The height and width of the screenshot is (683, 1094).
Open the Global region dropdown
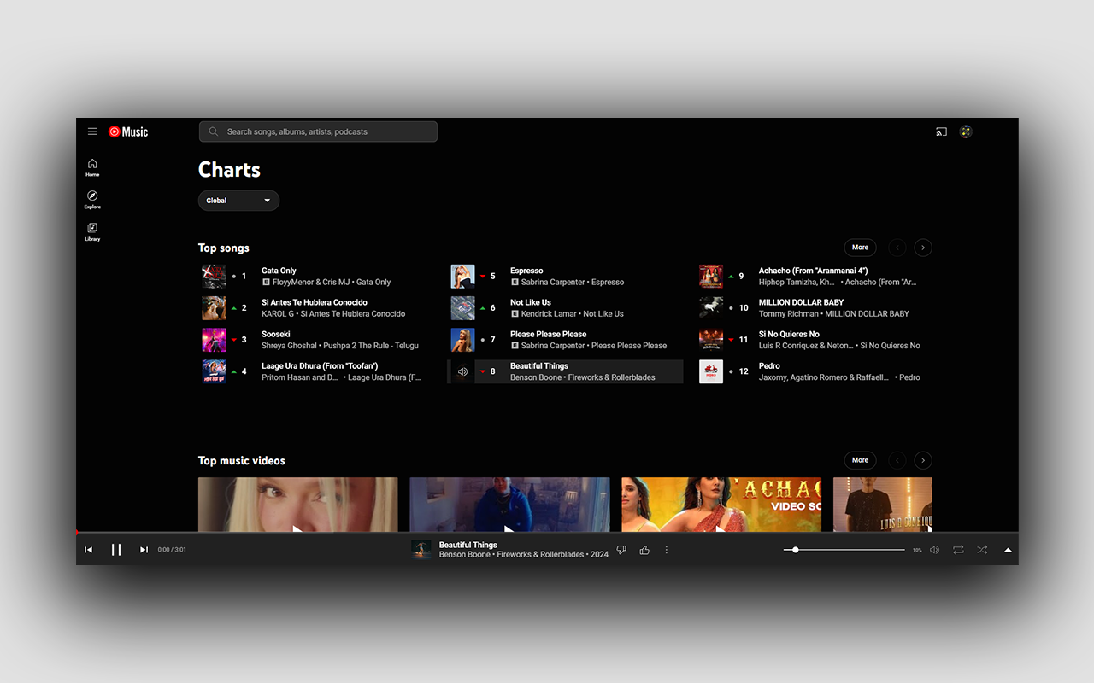tap(238, 201)
